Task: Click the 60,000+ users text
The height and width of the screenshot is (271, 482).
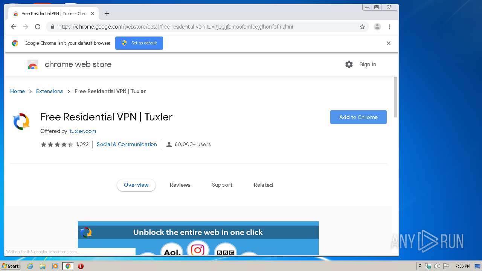Action: pyautogui.click(x=193, y=144)
